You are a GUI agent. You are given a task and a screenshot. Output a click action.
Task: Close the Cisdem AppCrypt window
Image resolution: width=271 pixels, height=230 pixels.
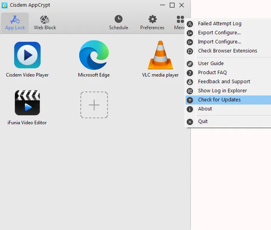[182, 5]
